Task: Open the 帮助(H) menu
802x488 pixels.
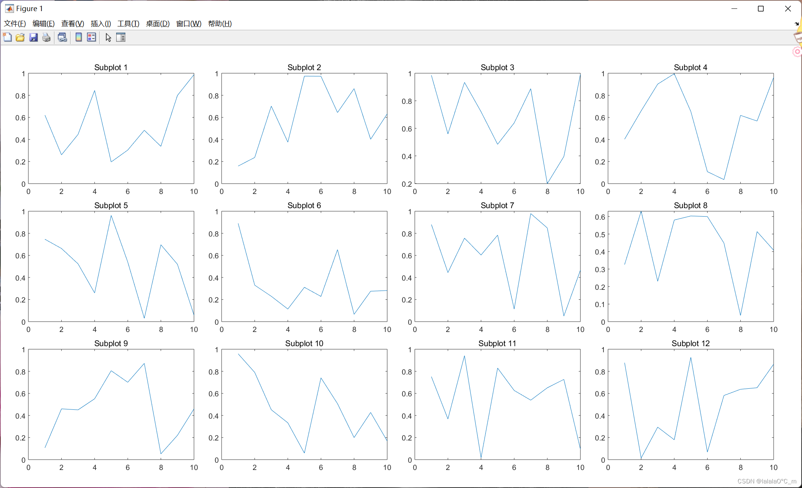Action: click(220, 24)
